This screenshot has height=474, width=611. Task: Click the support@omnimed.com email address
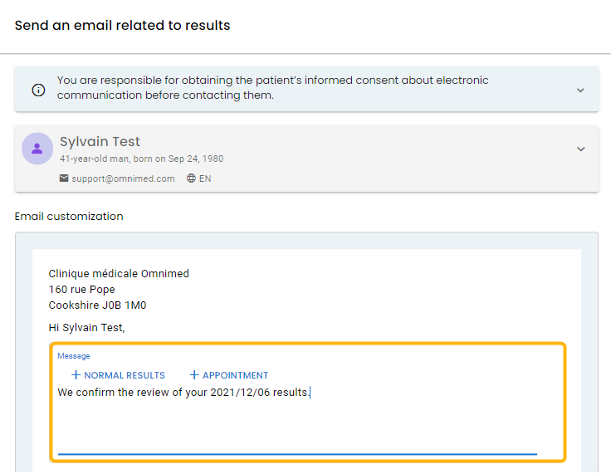tap(123, 178)
